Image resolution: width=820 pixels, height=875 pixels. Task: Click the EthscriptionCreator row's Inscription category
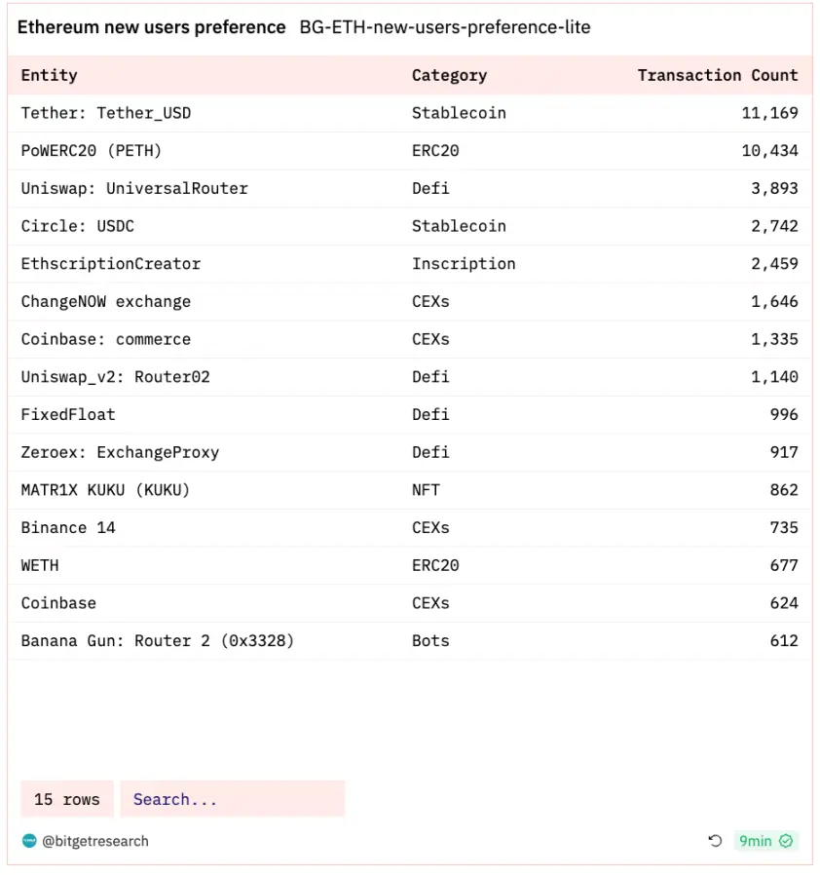pos(464,264)
